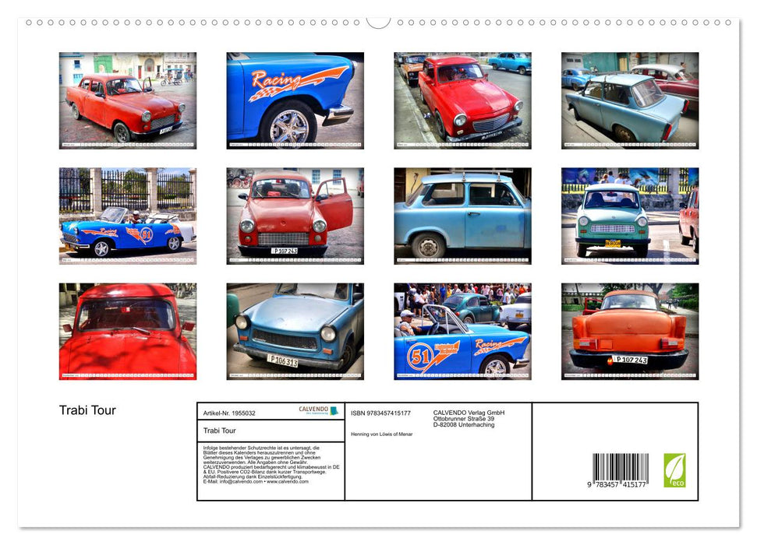Select the blue Racing 51 Trabant photo
This screenshot has height=545, width=757.
click(x=462, y=331)
